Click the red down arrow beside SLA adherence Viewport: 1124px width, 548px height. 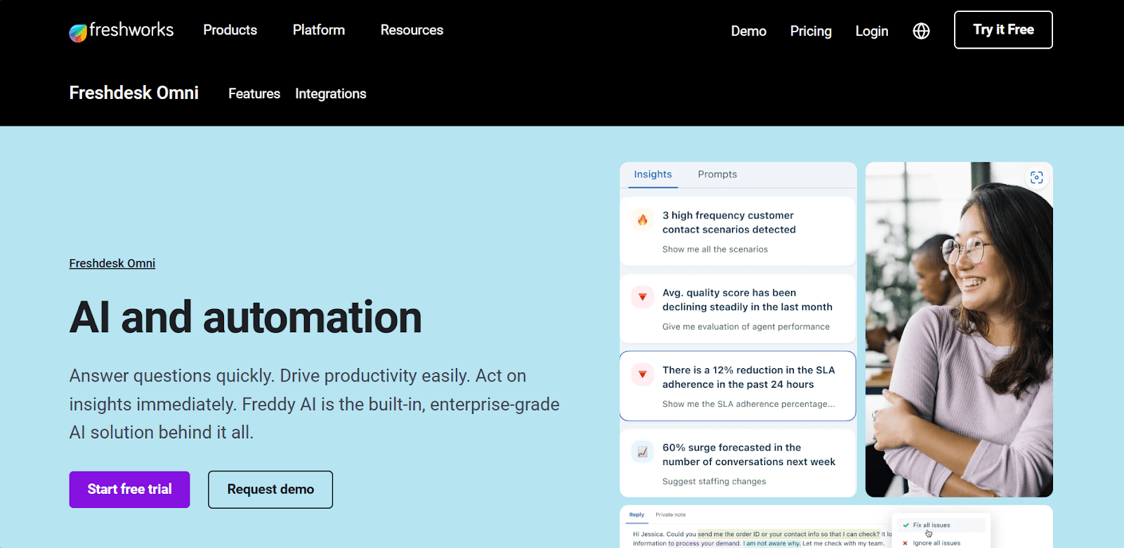coord(642,374)
